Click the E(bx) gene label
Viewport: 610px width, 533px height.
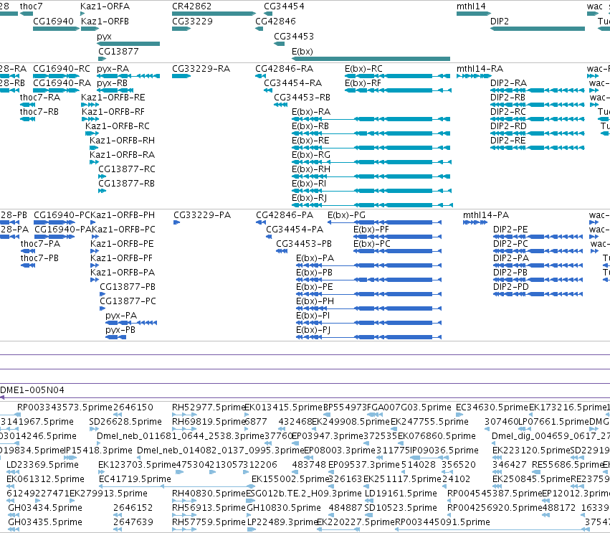click(302, 52)
